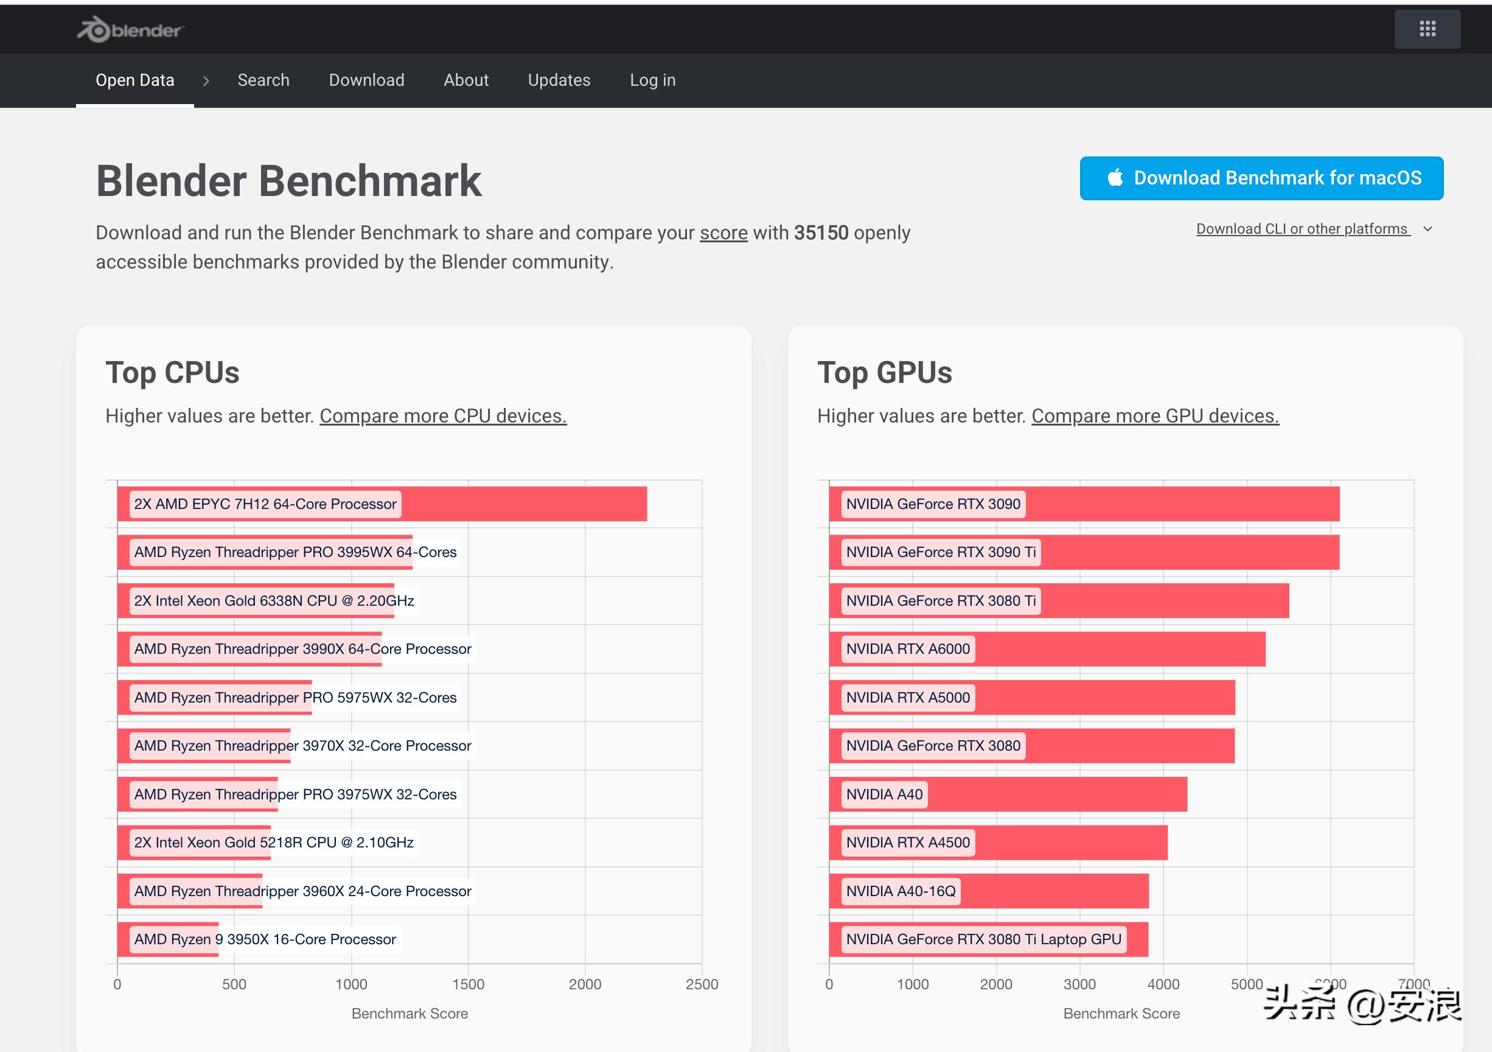
Task: Select the NVIDIA RTX A5000 bar
Action: [1032, 698]
